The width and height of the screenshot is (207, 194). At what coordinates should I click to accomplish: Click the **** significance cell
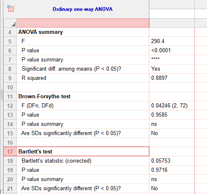click(155, 59)
